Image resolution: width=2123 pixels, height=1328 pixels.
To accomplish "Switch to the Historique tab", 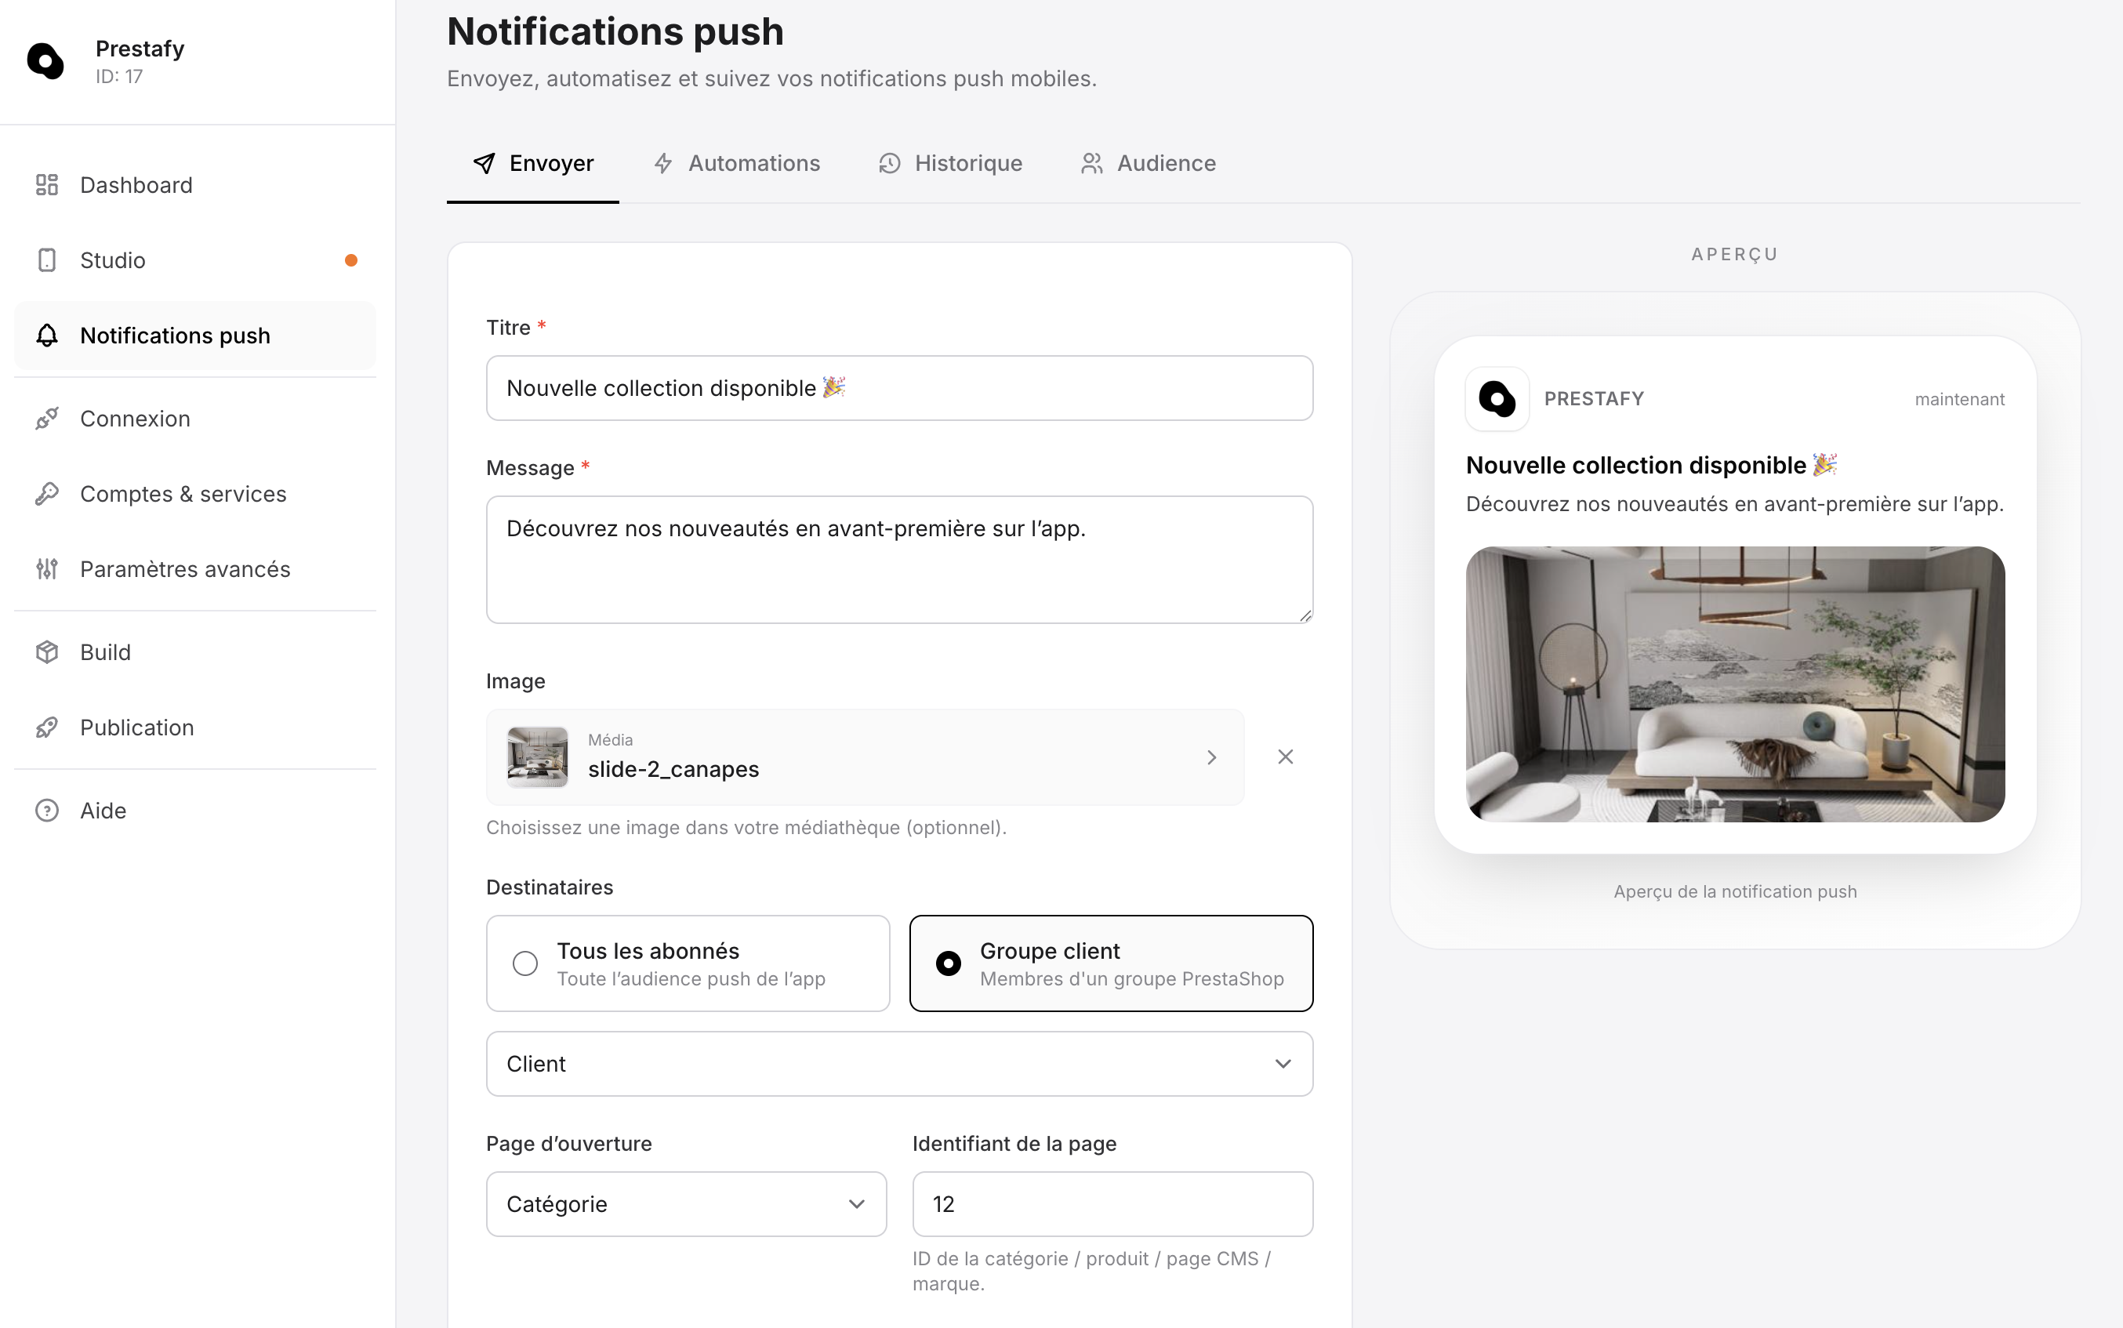I will (950, 163).
